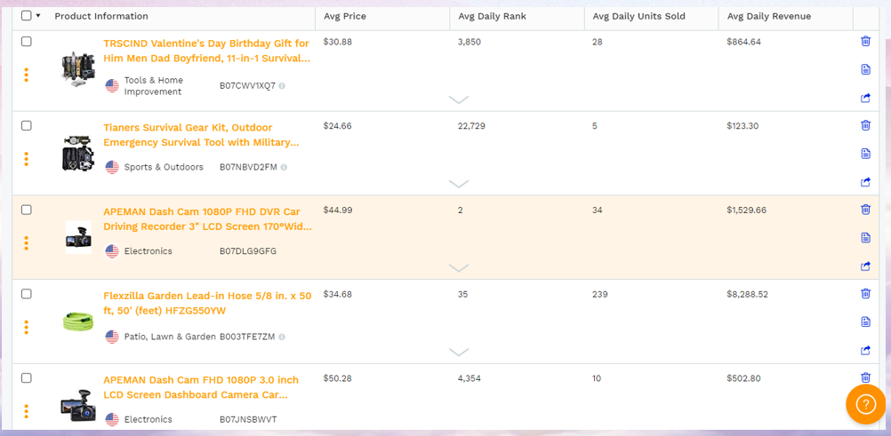Share the TRSCIND Valentine's Day gift product
891x436 pixels.
click(x=865, y=98)
